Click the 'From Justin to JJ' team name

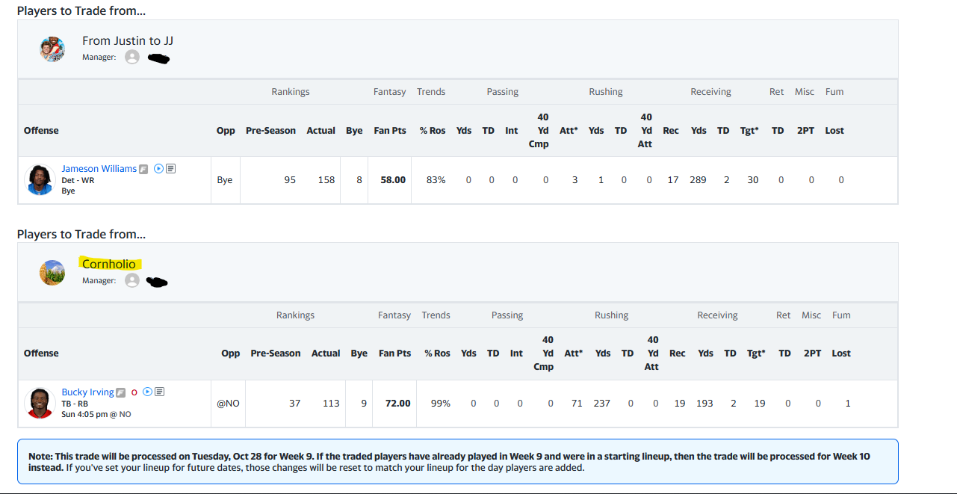(128, 40)
